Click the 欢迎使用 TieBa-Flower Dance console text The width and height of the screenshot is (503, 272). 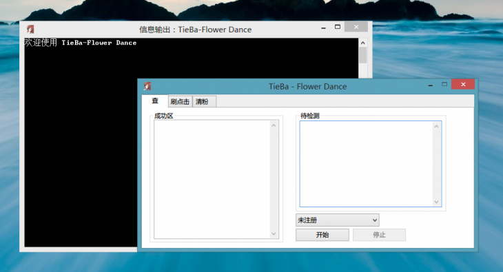[x=81, y=43]
